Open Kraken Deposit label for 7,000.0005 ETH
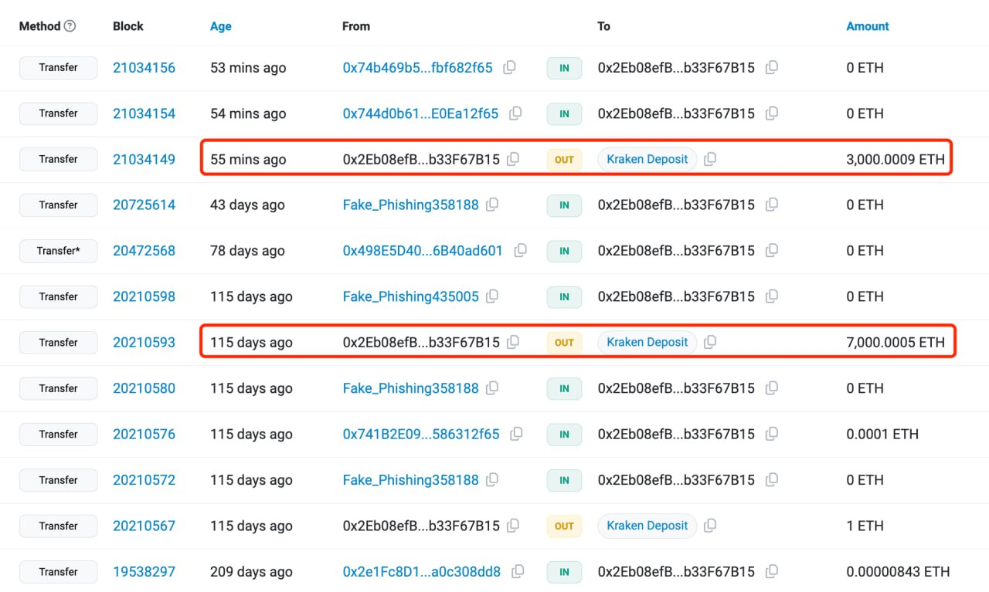This screenshot has height=592, width=989. tap(647, 343)
